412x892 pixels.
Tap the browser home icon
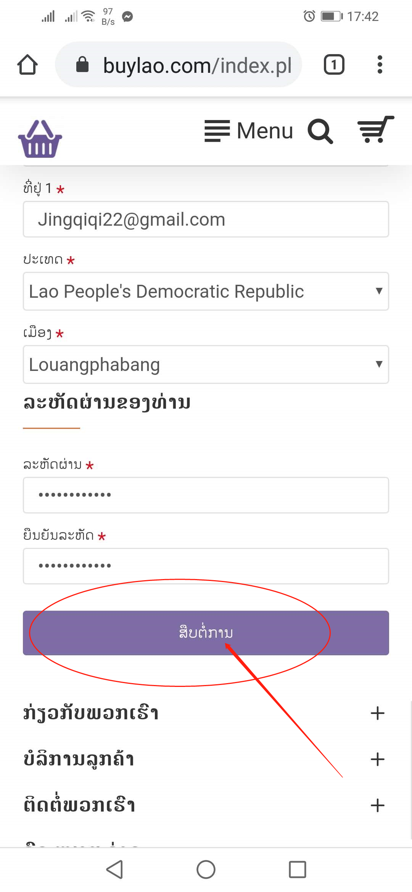click(x=27, y=64)
